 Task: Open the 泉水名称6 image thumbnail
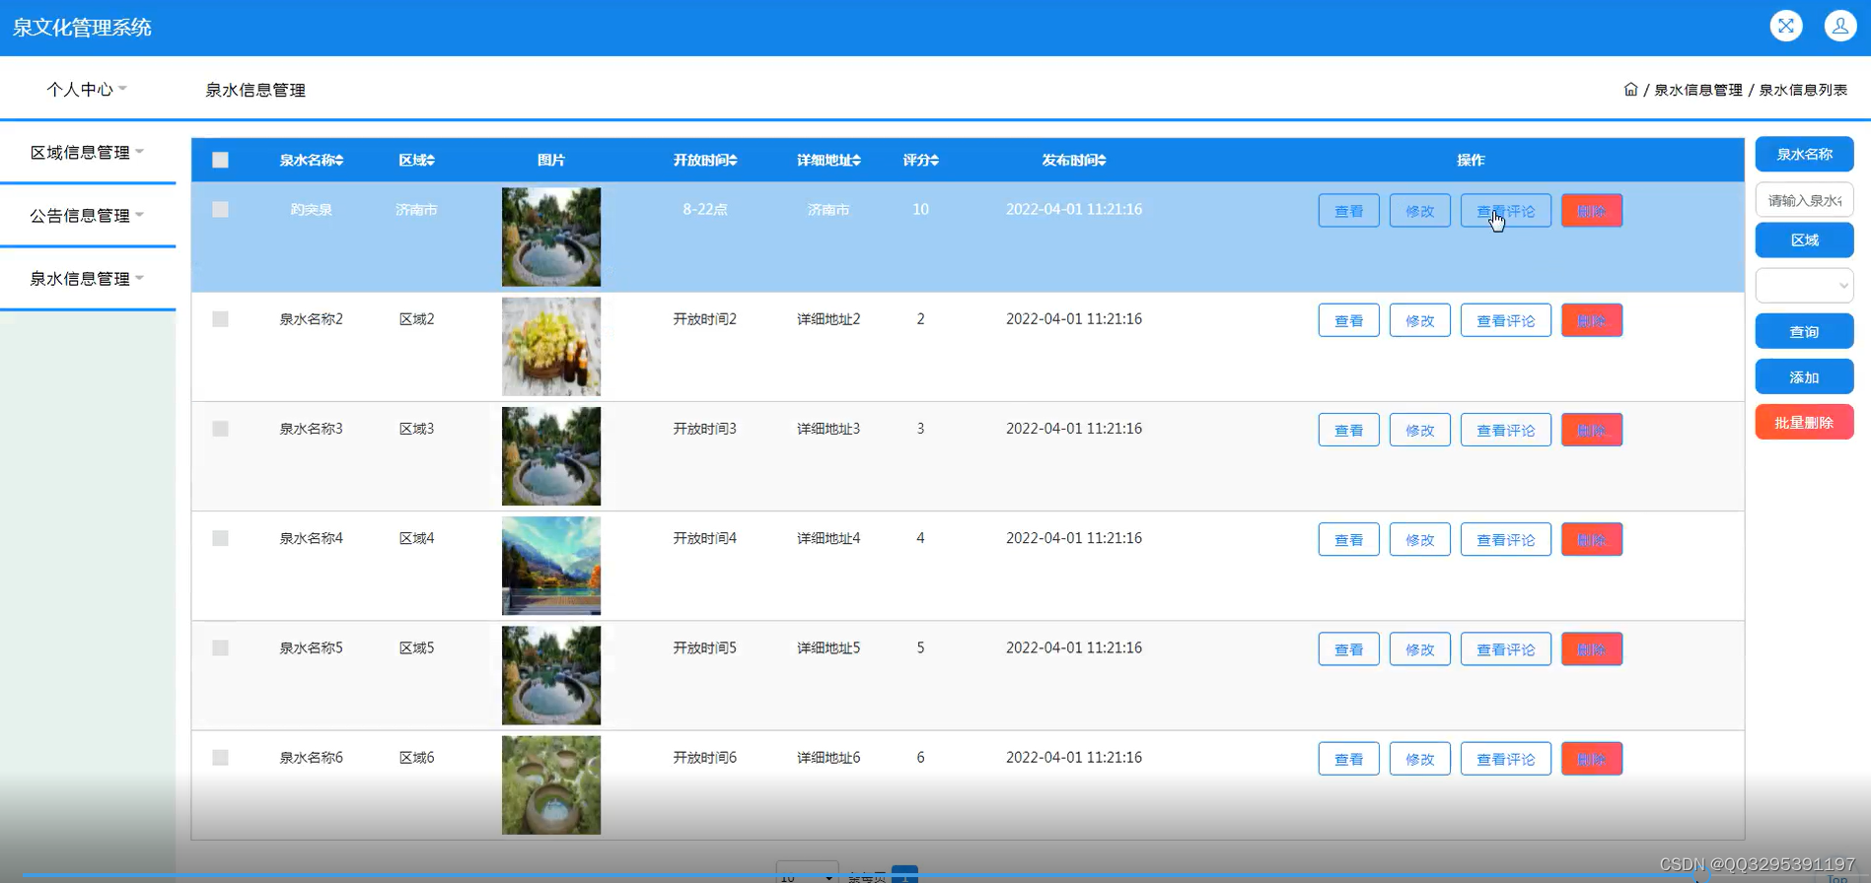[550, 785]
